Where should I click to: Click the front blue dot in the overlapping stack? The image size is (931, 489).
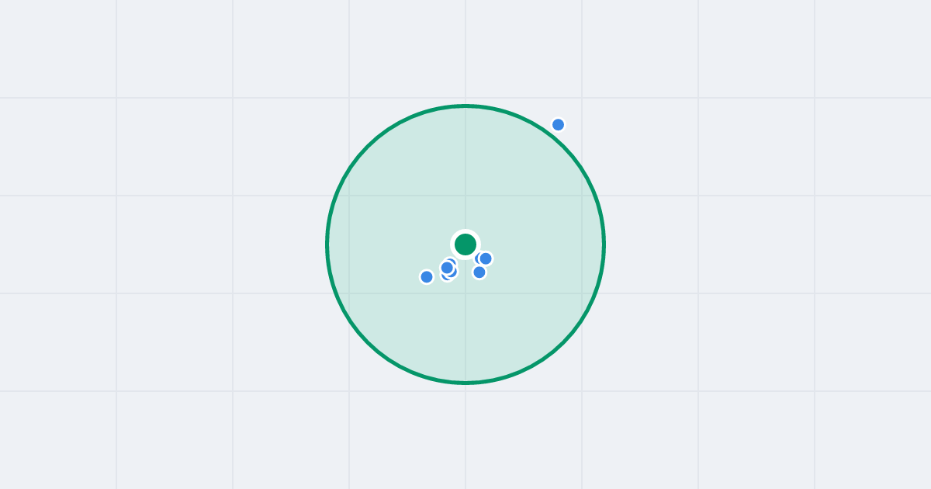click(447, 268)
